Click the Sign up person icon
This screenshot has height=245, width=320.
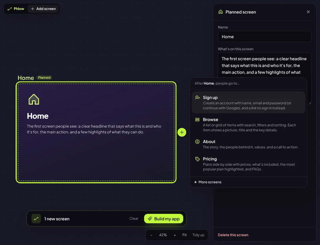[x=197, y=98]
